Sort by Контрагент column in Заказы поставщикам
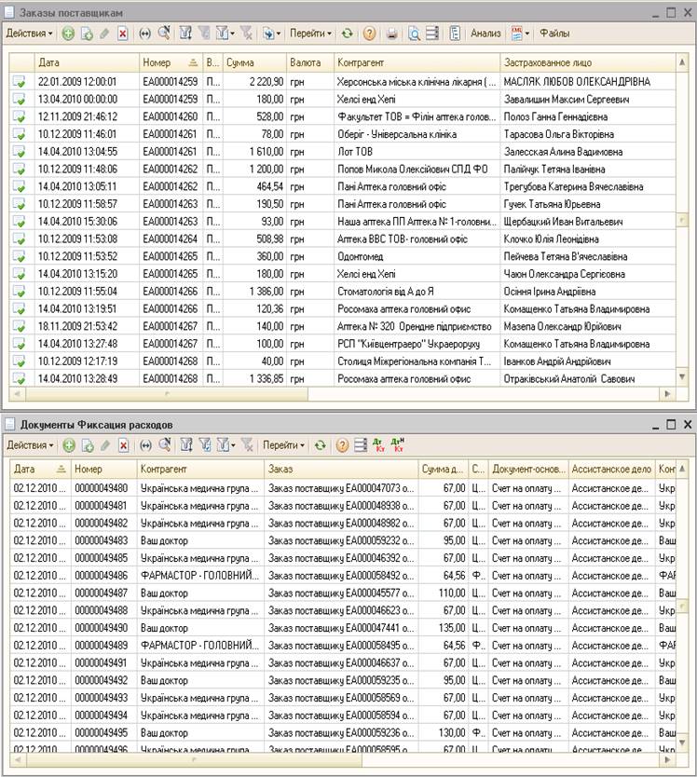This screenshot has width=697, height=777. pyautogui.click(x=417, y=62)
